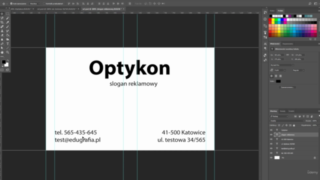
Task: Lock all for layer icon
Action: tap(294, 125)
